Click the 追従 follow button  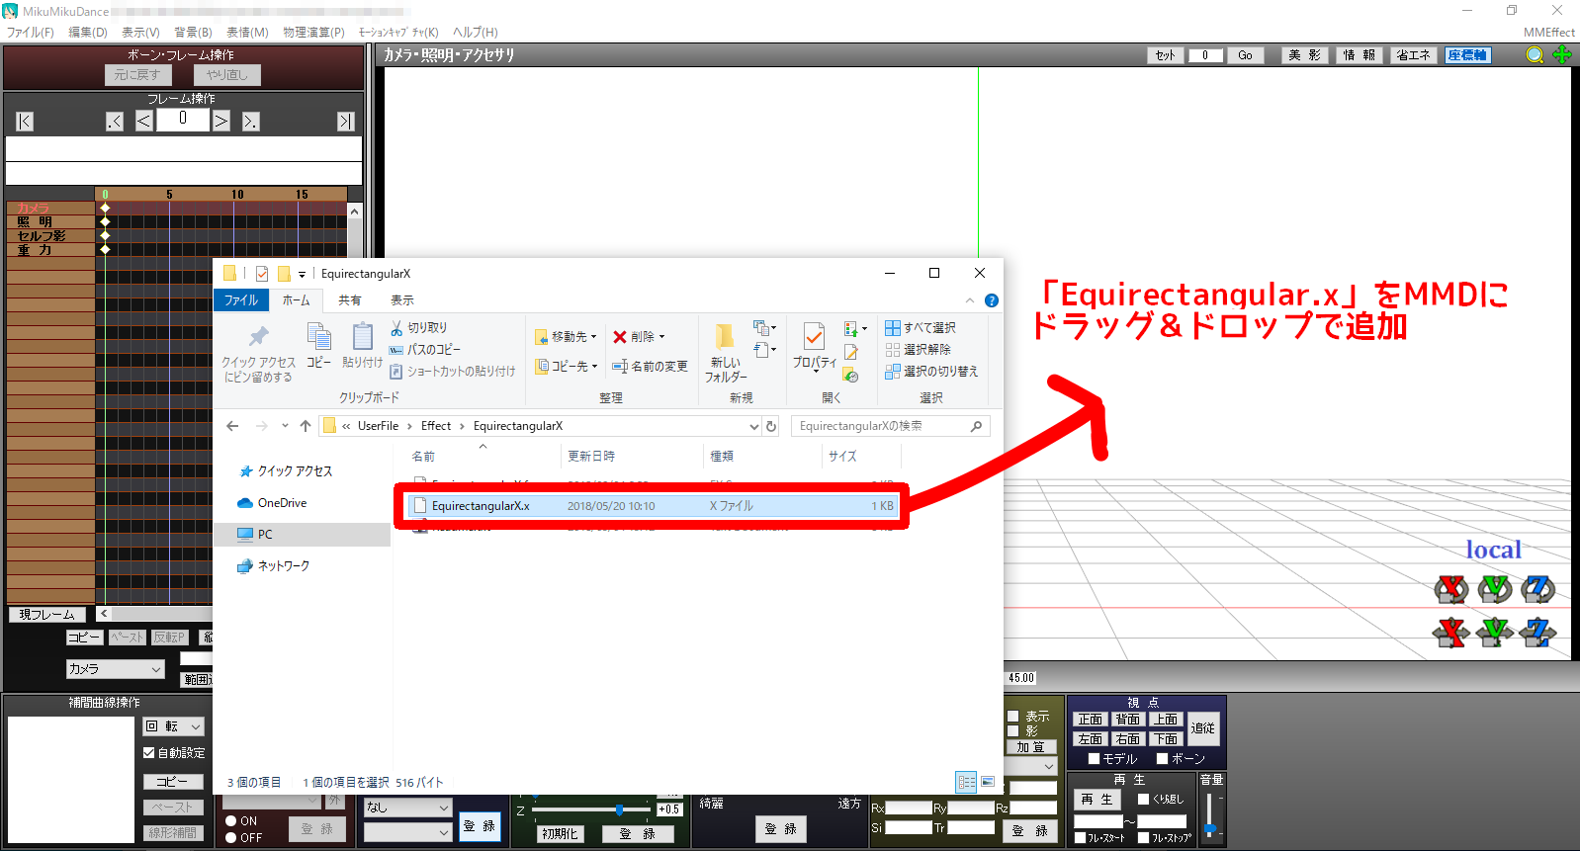pyautogui.click(x=1203, y=728)
